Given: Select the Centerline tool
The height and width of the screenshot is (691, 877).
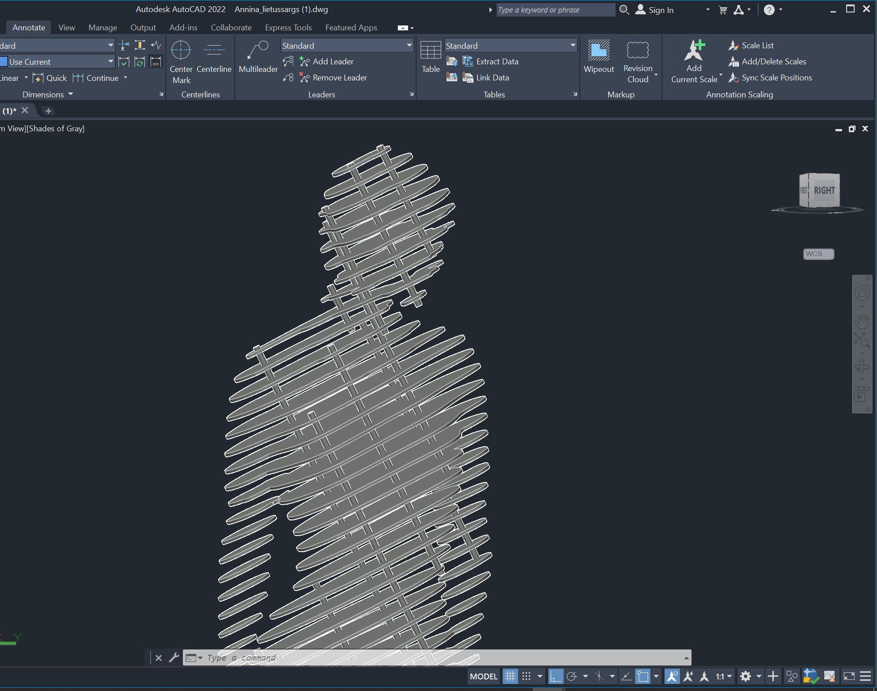Looking at the screenshot, I should (x=214, y=56).
